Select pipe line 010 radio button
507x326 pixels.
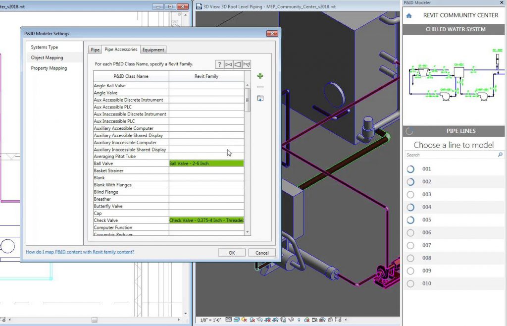coord(410,284)
